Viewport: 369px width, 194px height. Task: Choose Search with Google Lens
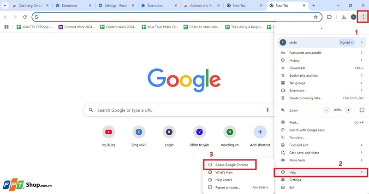pos(321,130)
